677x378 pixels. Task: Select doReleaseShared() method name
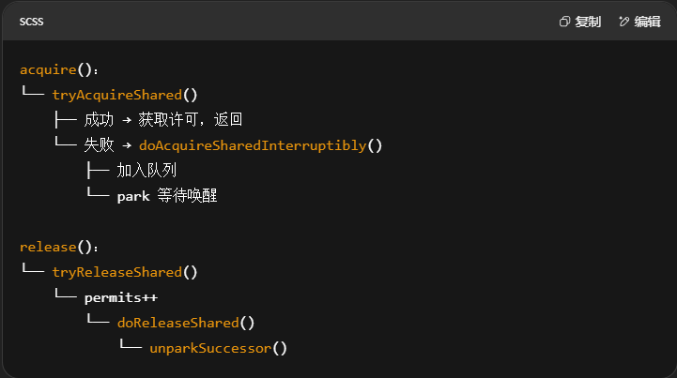point(186,323)
